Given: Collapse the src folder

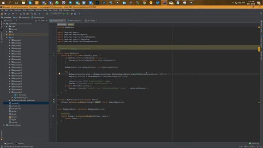Looking at the screenshot, I should tap(7, 37).
